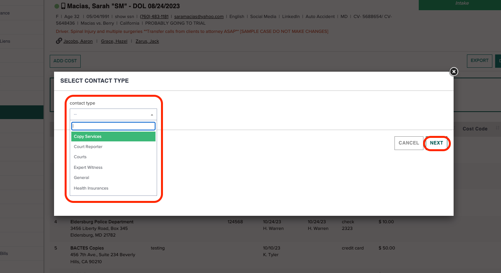Click the phone icon beside Macias, Sarah

[63, 6]
